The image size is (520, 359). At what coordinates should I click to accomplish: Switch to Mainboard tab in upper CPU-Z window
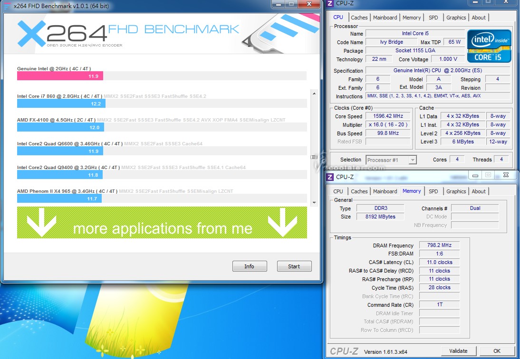pos(385,18)
